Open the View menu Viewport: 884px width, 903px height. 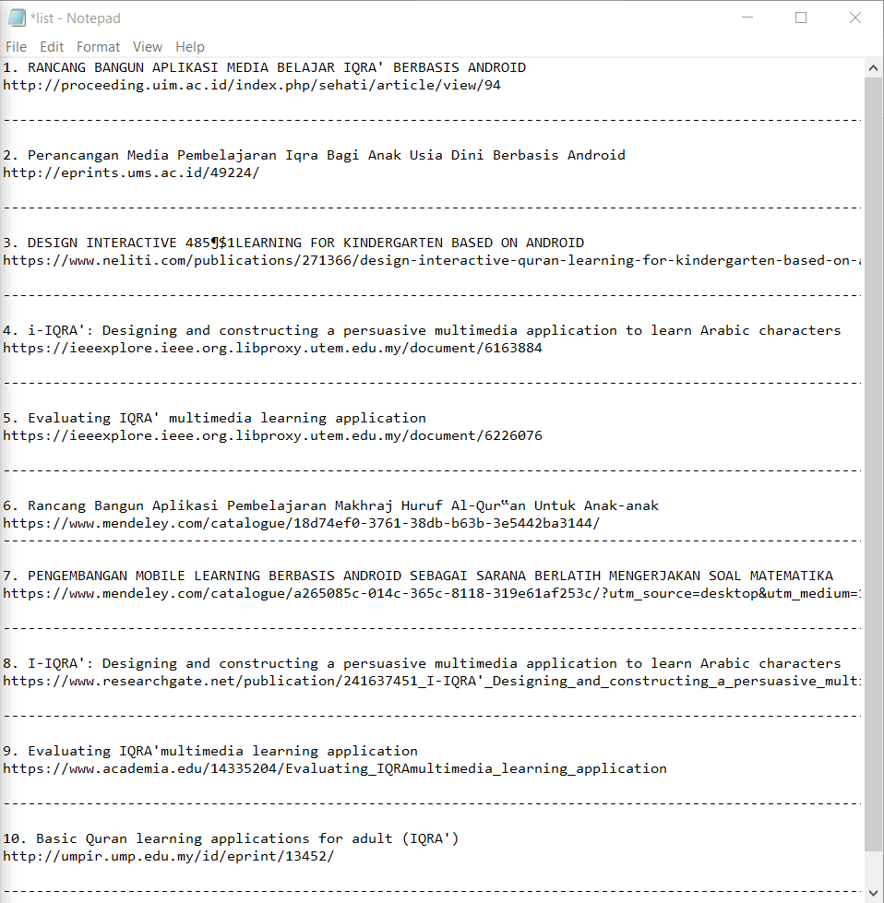(x=148, y=47)
